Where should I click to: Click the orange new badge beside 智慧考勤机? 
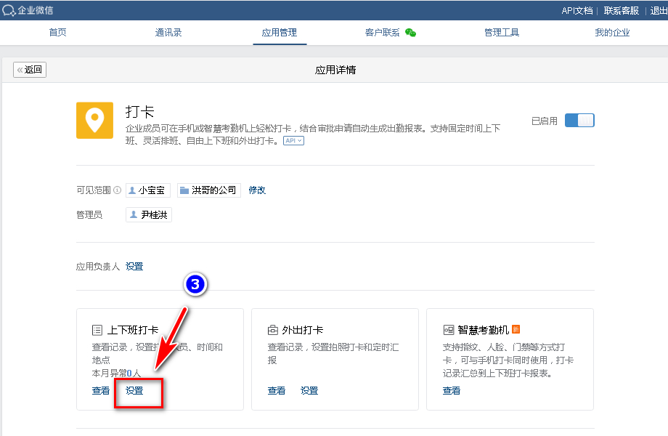pos(516,329)
